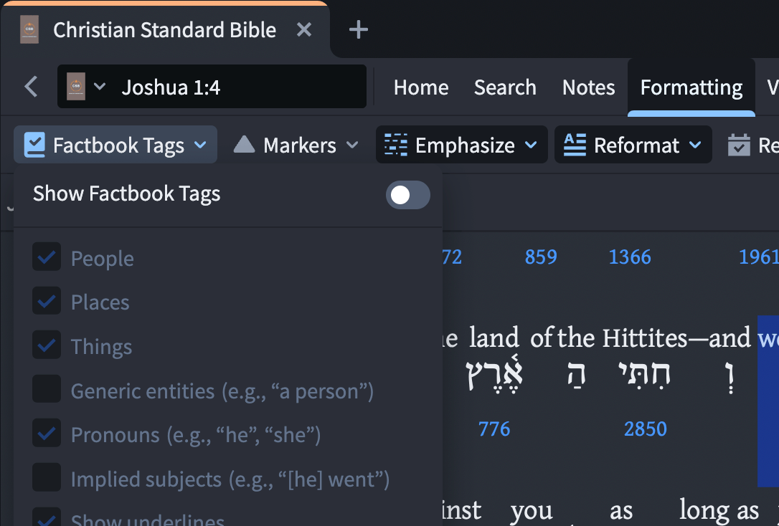Open the Reformat dropdown arrow
Viewport: 779px width, 526px height.
(696, 145)
